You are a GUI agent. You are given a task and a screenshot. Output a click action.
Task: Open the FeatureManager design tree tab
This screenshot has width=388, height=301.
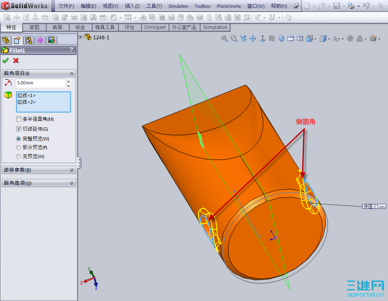(6, 40)
